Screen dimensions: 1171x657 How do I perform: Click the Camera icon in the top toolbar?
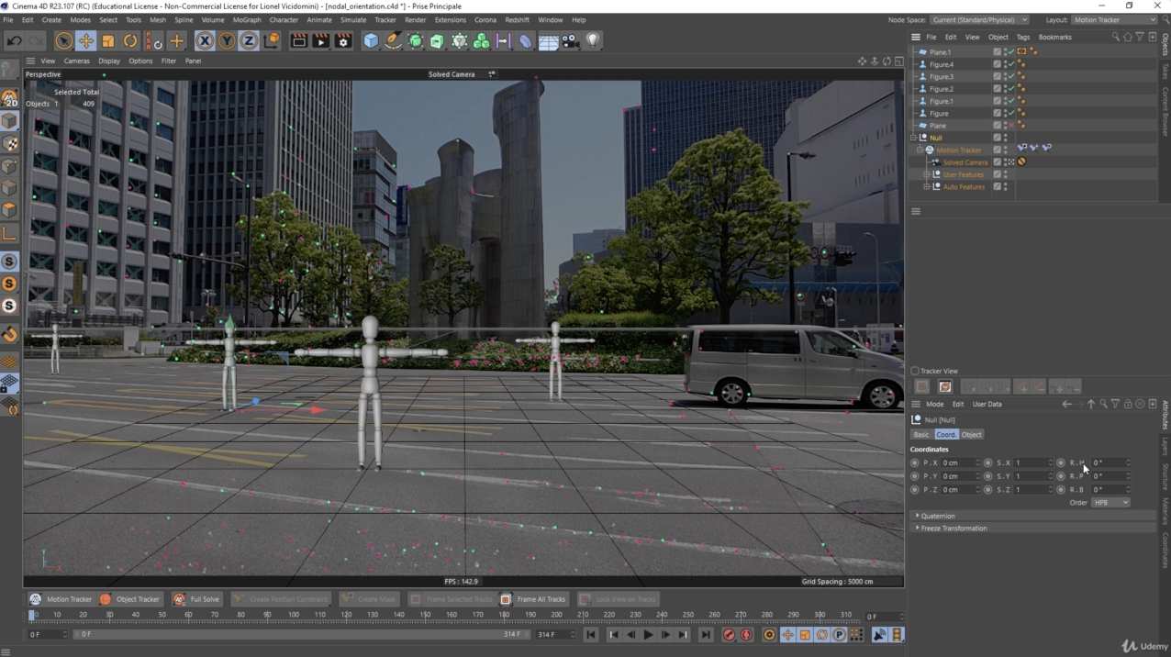tap(570, 40)
